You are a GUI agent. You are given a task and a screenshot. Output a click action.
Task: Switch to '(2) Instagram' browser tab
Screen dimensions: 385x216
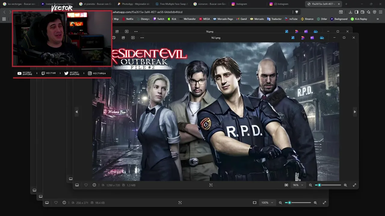tap(285, 4)
